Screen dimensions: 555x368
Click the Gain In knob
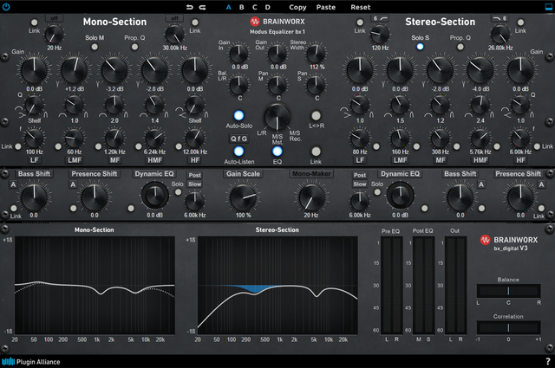point(239,54)
